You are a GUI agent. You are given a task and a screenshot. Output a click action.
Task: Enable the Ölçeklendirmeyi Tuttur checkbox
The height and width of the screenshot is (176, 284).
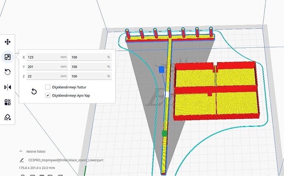click(48, 87)
